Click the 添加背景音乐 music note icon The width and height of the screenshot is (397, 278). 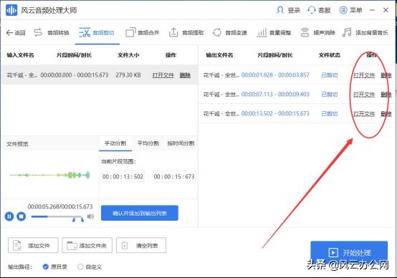click(347, 32)
